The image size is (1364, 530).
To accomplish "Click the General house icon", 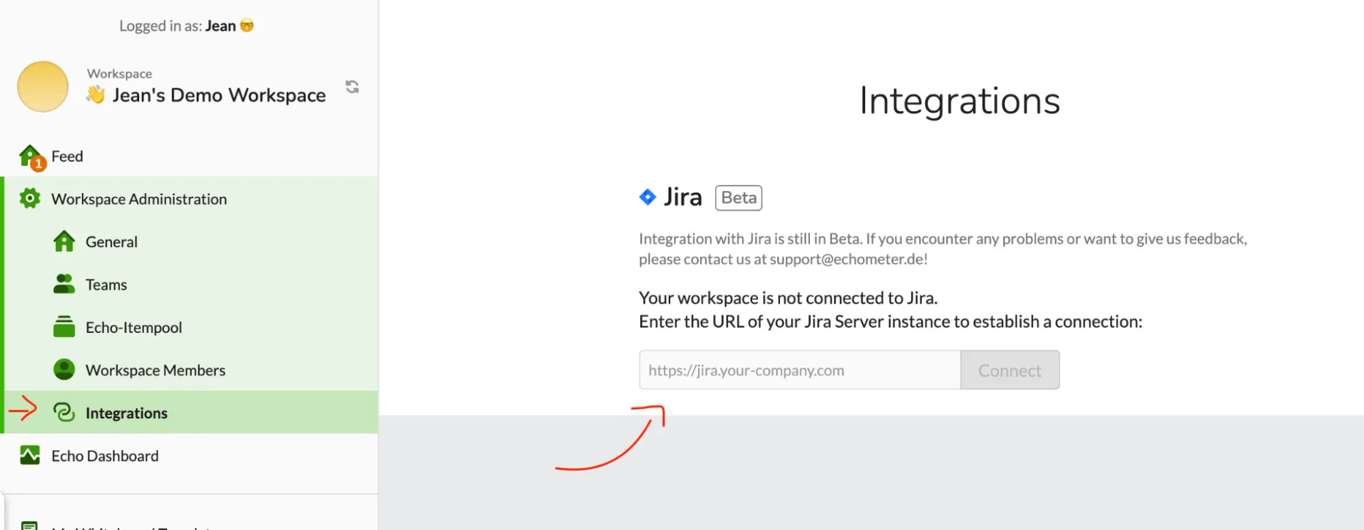I will click(x=64, y=241).
